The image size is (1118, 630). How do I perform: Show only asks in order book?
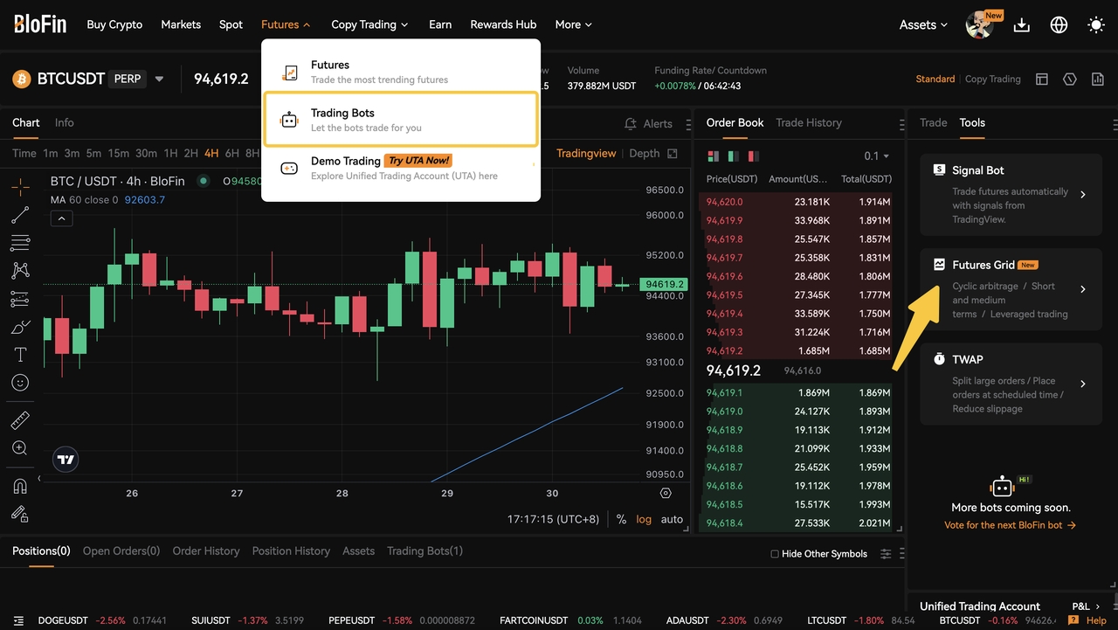[x=753, y=156]
